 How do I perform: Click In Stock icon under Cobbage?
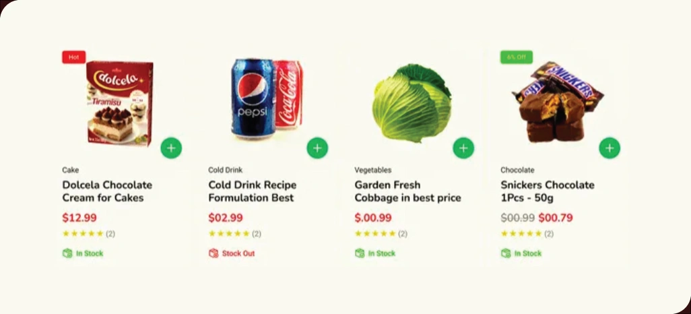click(360, 253)
